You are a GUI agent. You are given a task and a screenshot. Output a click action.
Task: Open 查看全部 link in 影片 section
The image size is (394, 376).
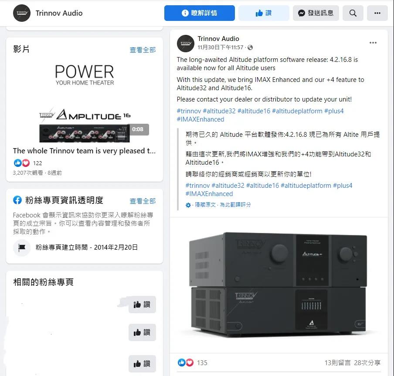click(x=143, y=50)
